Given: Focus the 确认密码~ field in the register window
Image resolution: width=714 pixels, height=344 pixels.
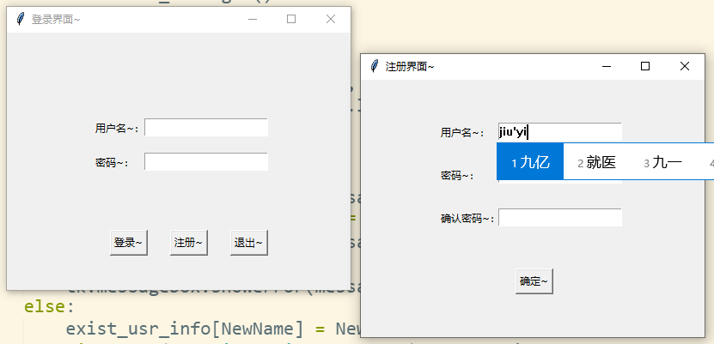Looking at the screenshot, I should click(x=559, y=217).
